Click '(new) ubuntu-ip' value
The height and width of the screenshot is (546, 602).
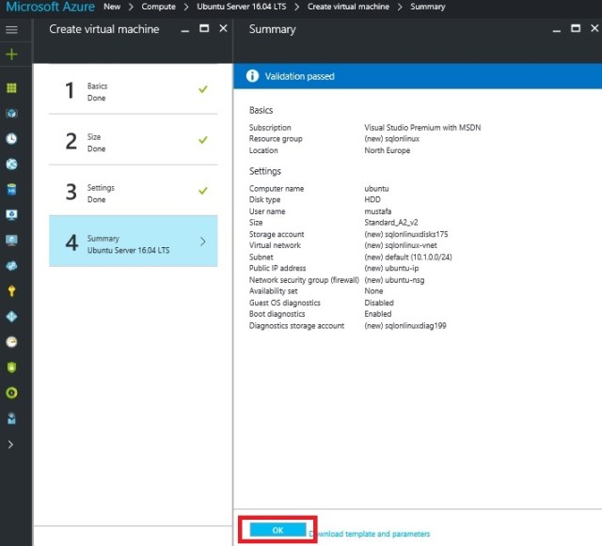[x=391, y=268]
